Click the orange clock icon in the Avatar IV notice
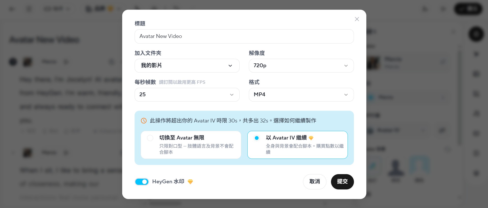Image resolution: width=488 pixels, height=208 pixels. [144, 121]
